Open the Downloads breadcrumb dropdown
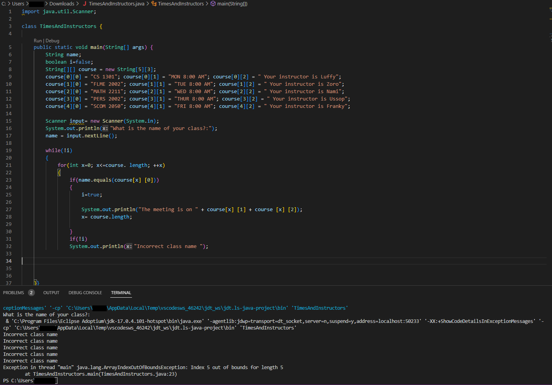The width and height of the screenshot is (552, 385). [62, 3]
